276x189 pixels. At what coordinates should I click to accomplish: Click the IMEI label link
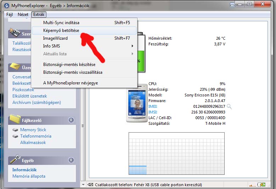pyautogui.click(x=153, y=106)
